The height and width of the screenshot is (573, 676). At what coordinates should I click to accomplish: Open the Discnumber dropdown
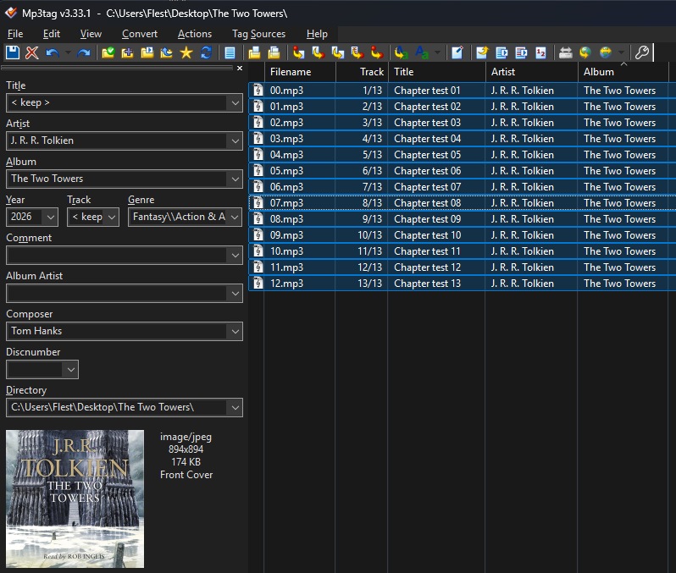click(70, 369)
